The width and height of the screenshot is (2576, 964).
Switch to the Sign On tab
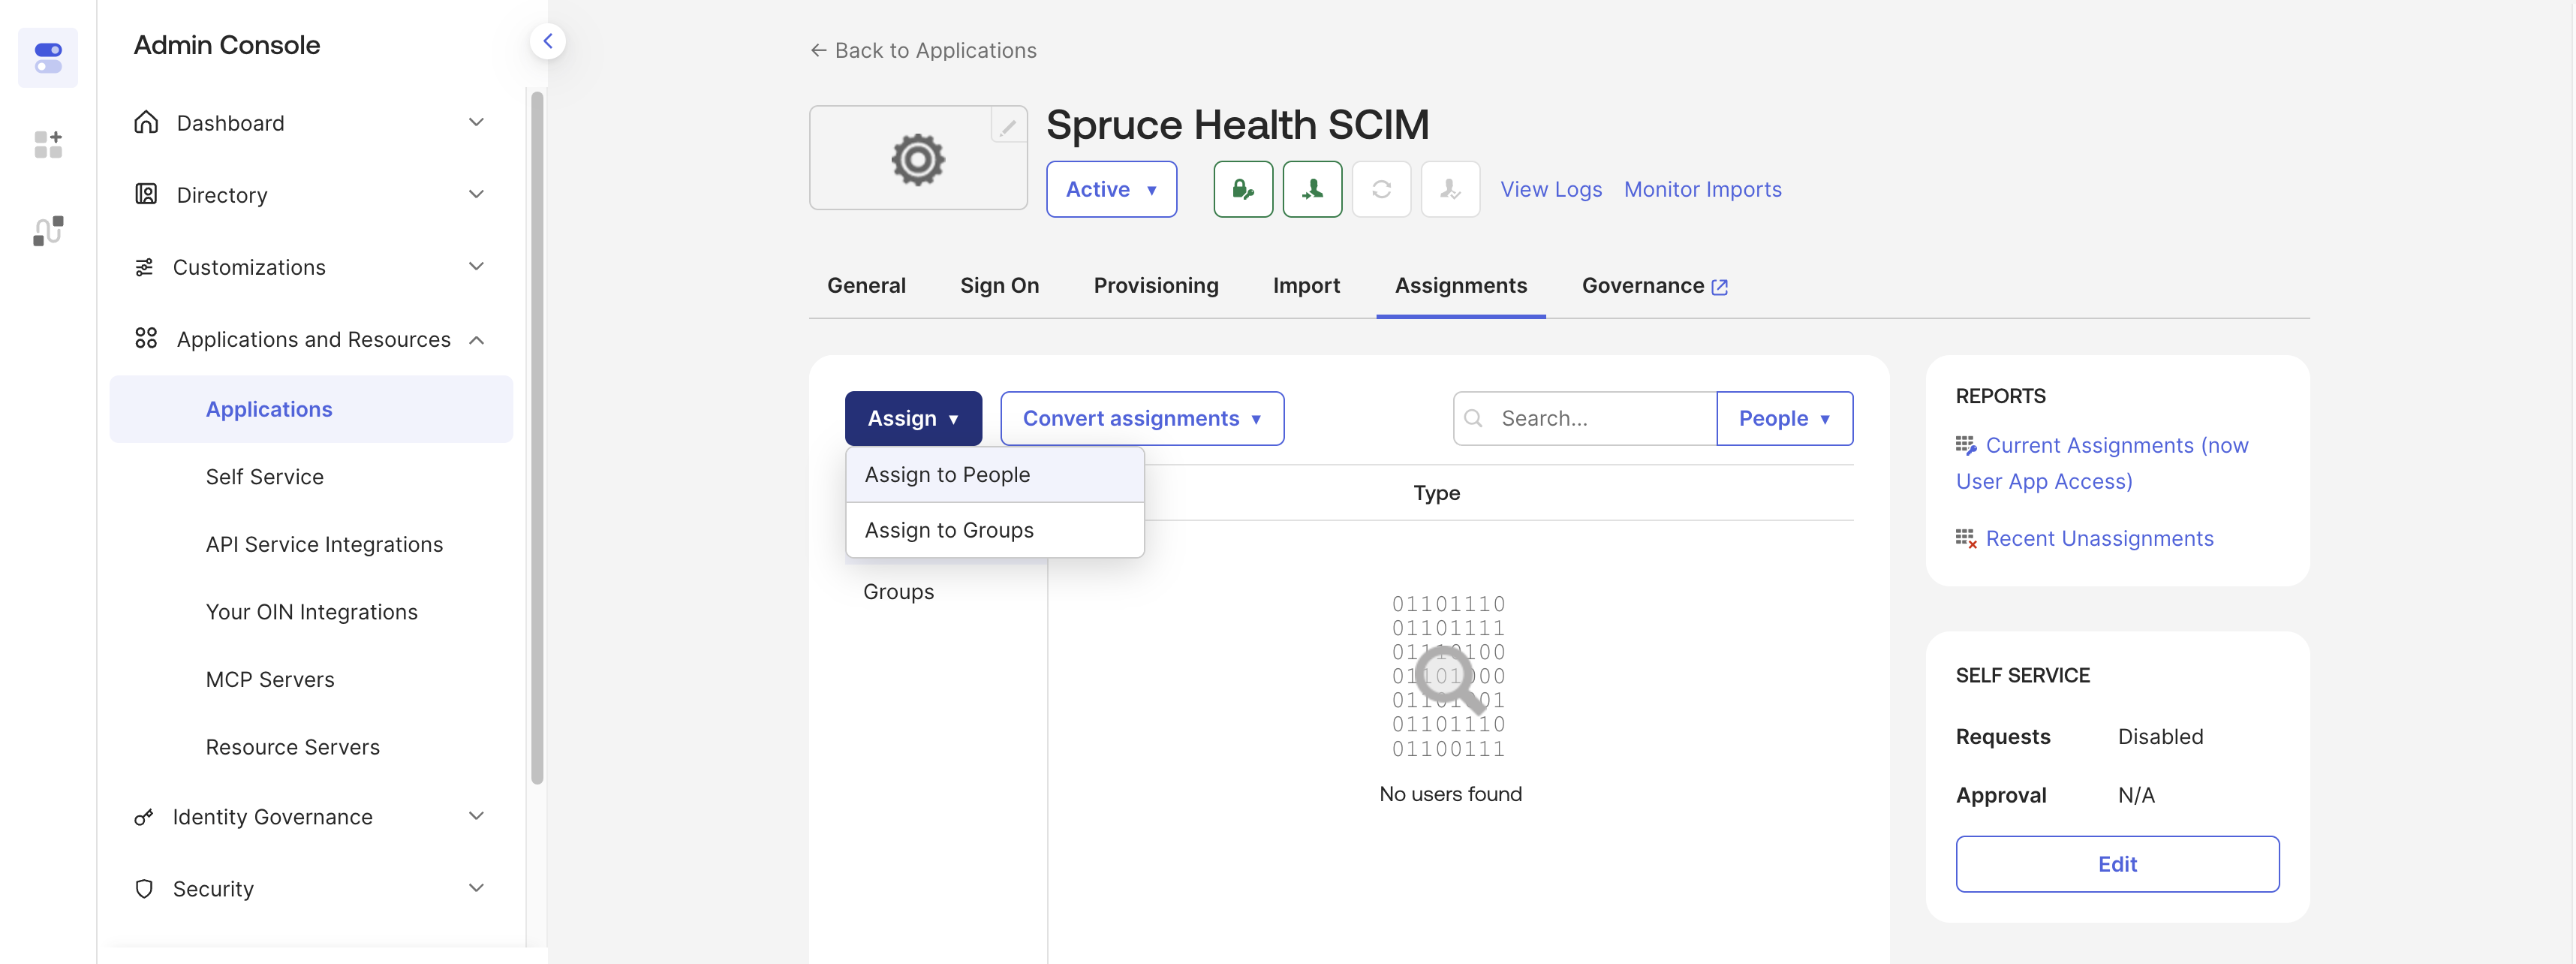[x=999, y=286]
